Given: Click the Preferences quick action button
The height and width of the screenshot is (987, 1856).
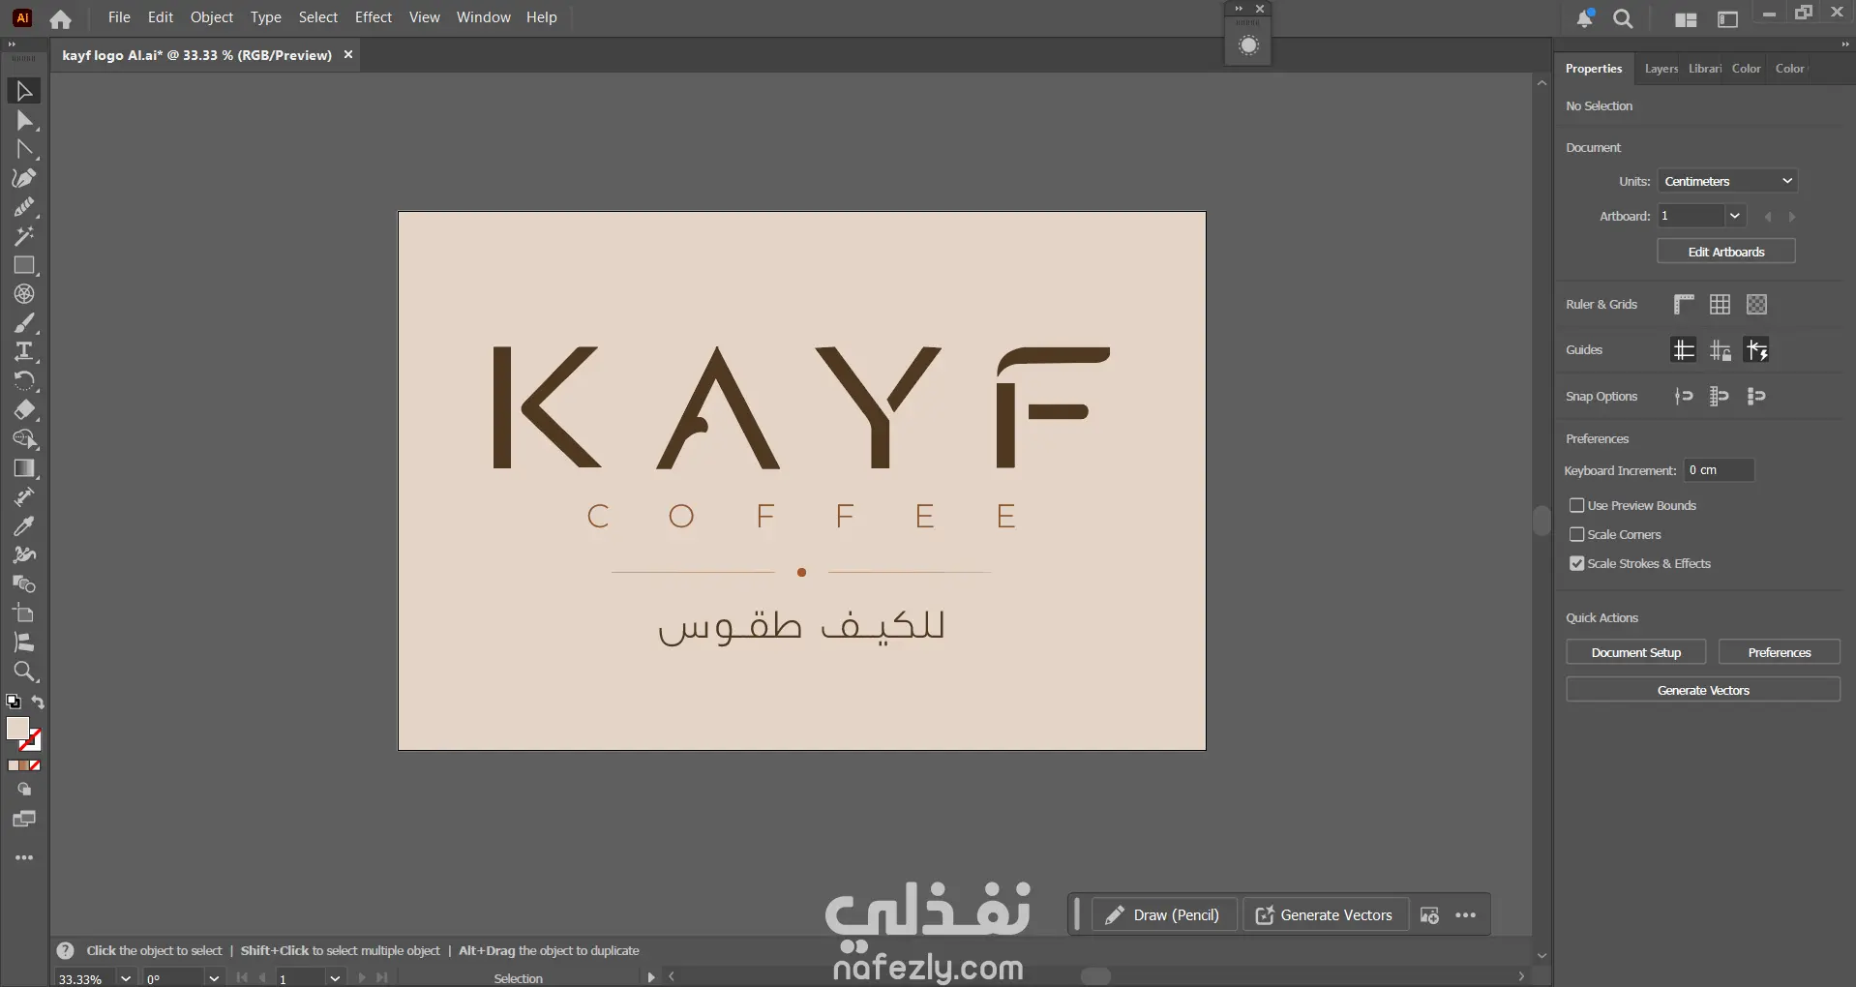Looking at the screenshot, I should point(1780,652).
